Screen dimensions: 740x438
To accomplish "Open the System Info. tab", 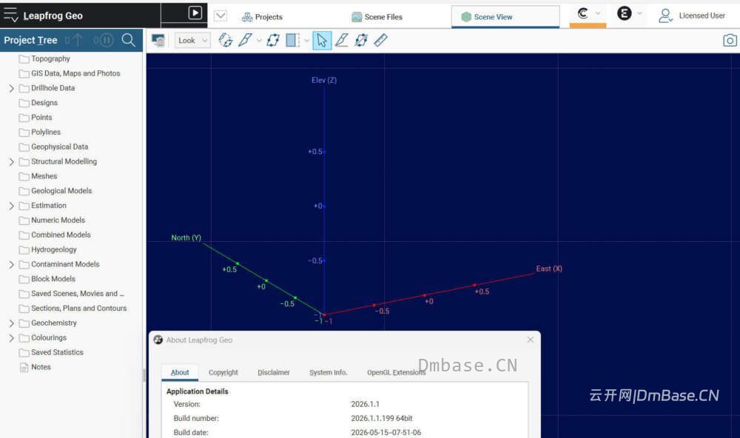I will point(329,372).
